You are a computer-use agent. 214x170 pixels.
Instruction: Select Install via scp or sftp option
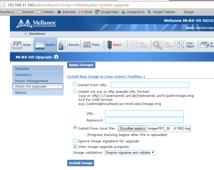pyautogui.click(x=75, y=91)
